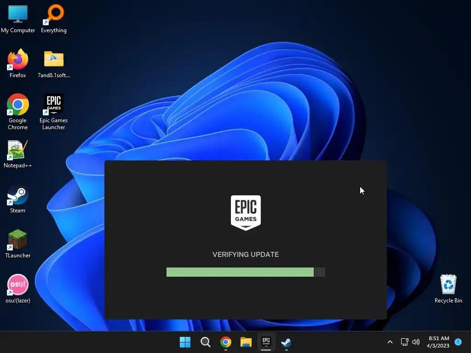Open Chrome from the taskbar
471x353 pixels.
(x=226, y=342)
